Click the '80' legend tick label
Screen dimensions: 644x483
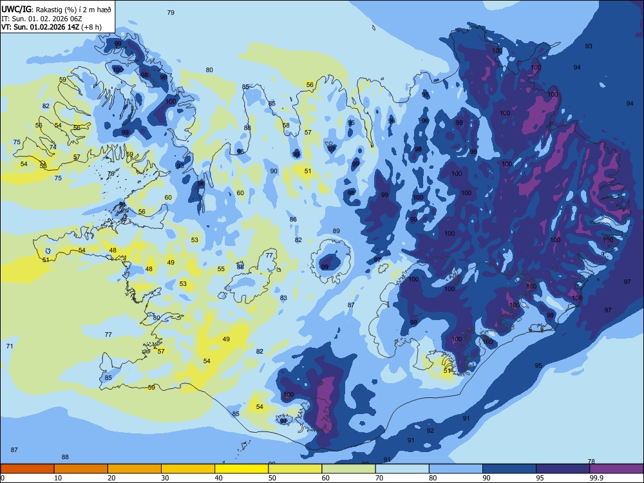pos(433,478)
